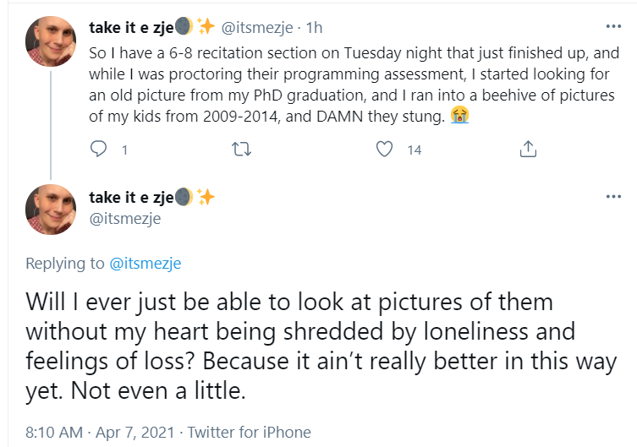Image resolution: width=637 pixels, height=447 pixels.
Task: Open more options on the reply tweet
Action: [614, 197]
